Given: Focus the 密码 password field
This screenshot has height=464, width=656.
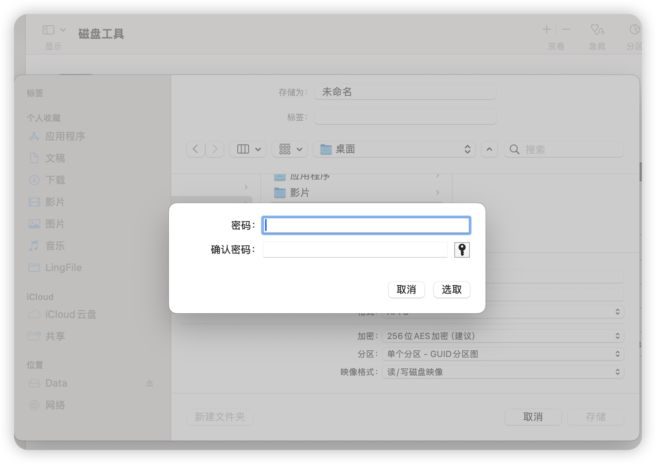Looking at the screenshot, I should pos(366,225).
